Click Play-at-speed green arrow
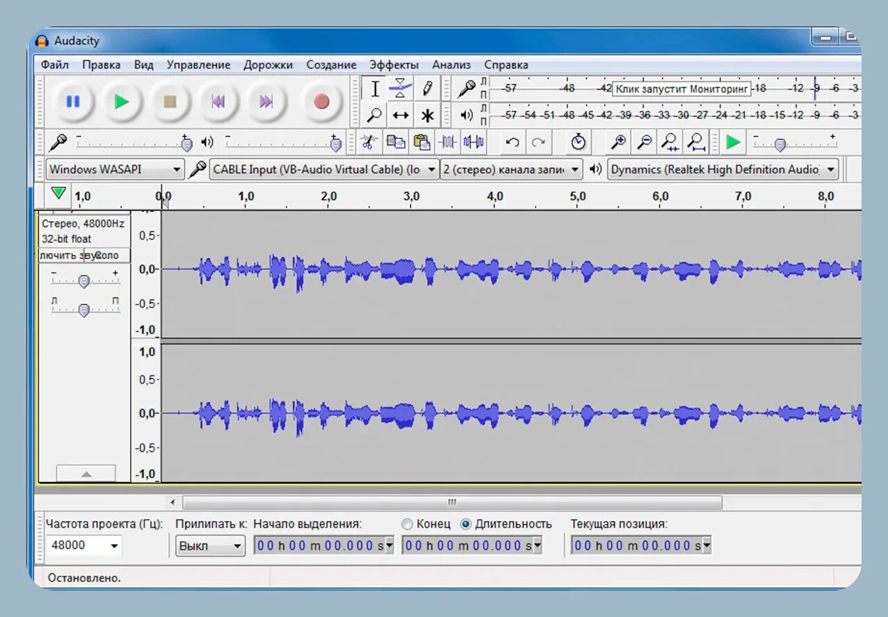888x617 pixels. point(733,142)
